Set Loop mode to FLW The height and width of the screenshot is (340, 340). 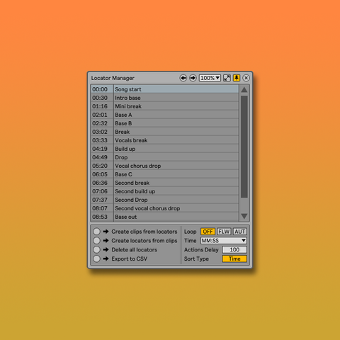coord(224,232)
